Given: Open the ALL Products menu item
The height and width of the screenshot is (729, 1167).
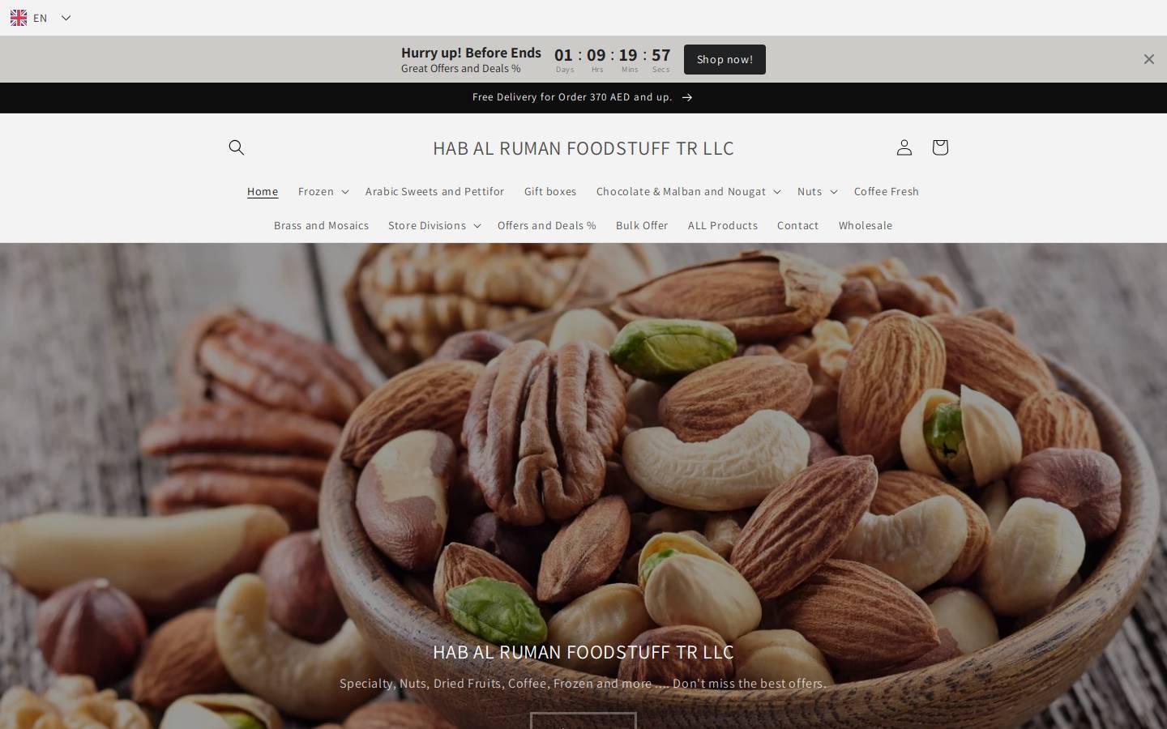Looking at the screenshot, I should click(723, 225).
